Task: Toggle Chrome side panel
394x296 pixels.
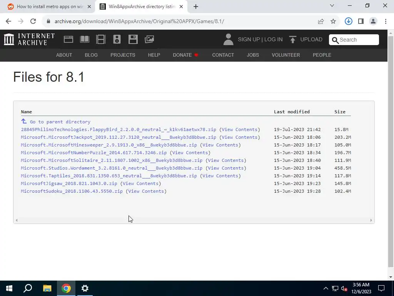Action: (361, 22)
